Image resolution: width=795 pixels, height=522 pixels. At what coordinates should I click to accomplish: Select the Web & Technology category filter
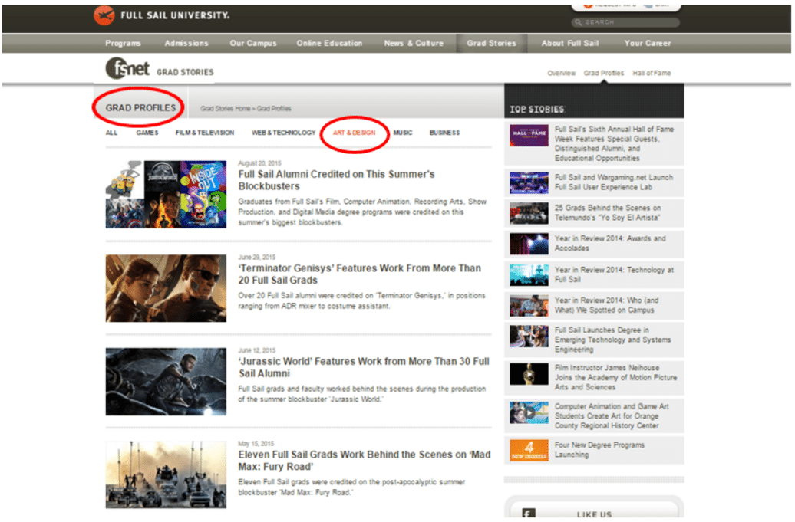coord(283,133)
